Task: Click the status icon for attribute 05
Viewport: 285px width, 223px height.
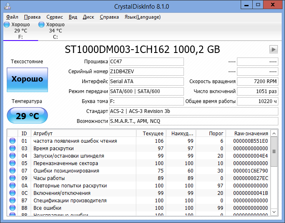Action: click(13, 163)
